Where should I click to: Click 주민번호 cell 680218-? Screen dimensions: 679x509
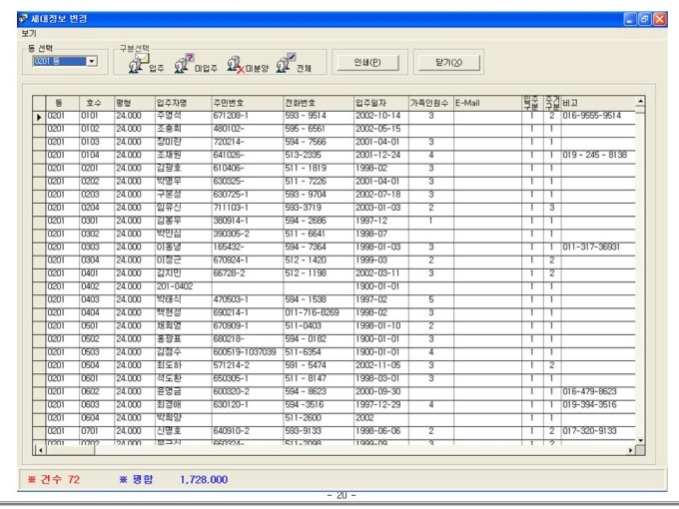tap(247, 339)
